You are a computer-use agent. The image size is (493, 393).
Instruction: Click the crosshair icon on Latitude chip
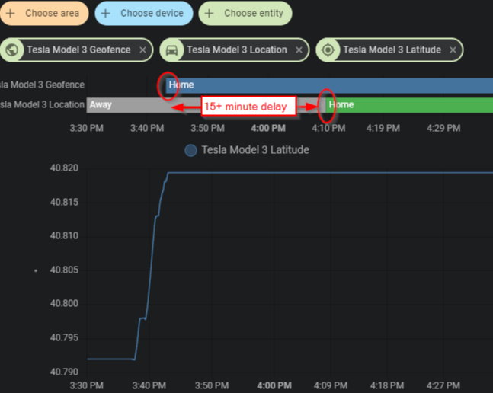(328, 50)
